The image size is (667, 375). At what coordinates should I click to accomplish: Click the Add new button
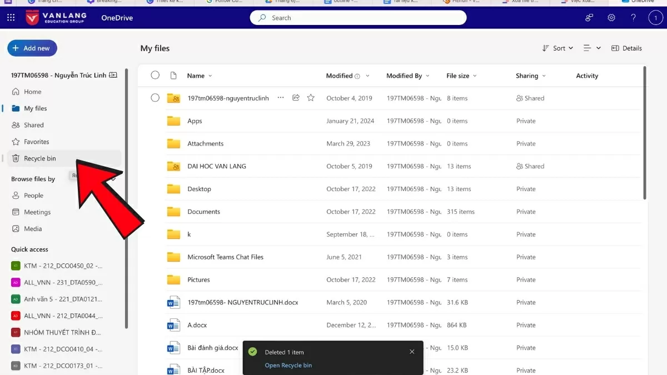pos(32,48)
